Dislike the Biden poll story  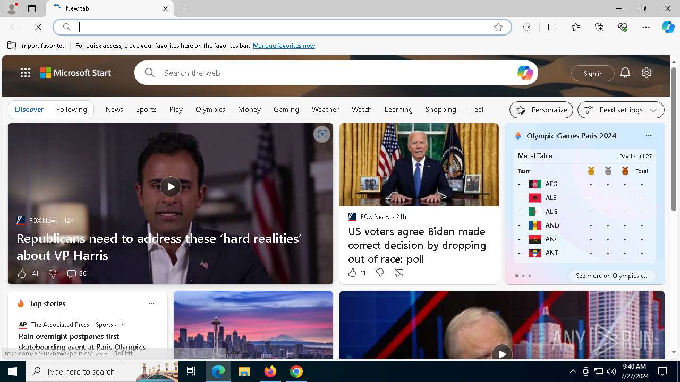[380, 273]
